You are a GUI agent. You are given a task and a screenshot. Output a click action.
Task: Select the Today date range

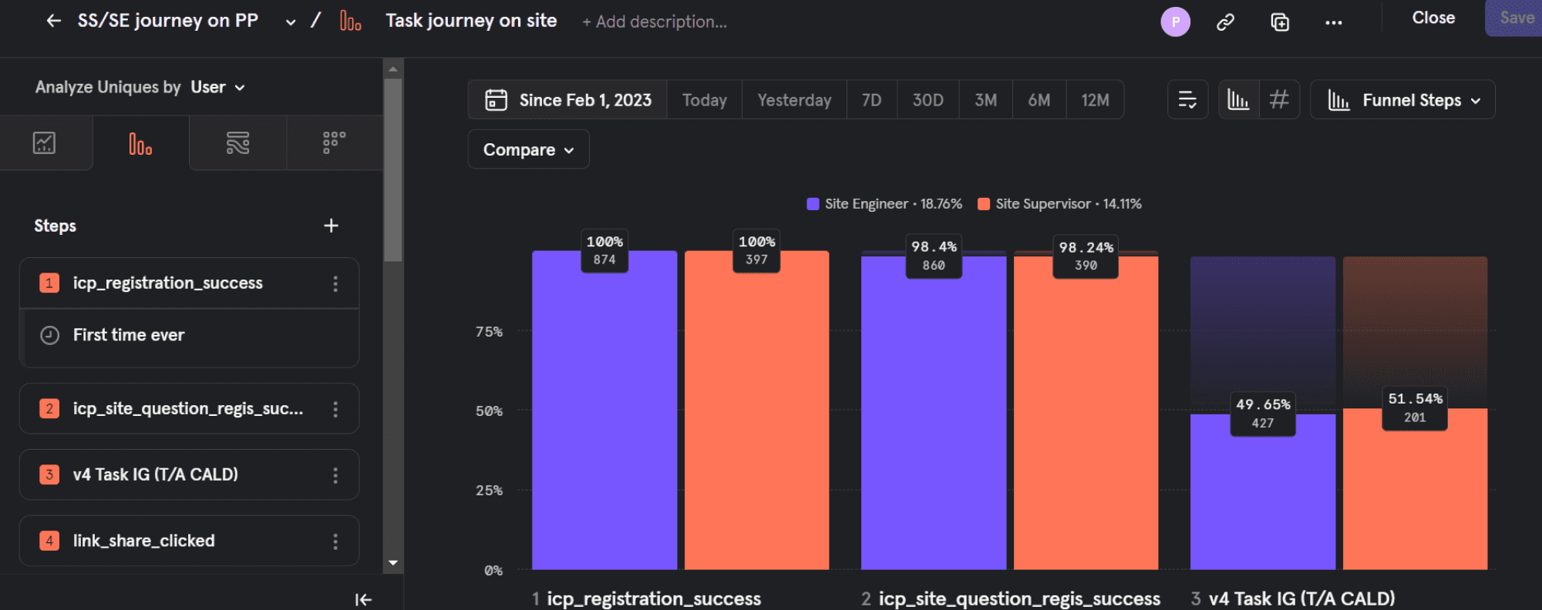point(705,100)
